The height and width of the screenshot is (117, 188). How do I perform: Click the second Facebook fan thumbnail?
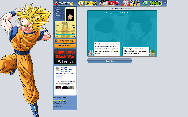pos(65,87)
